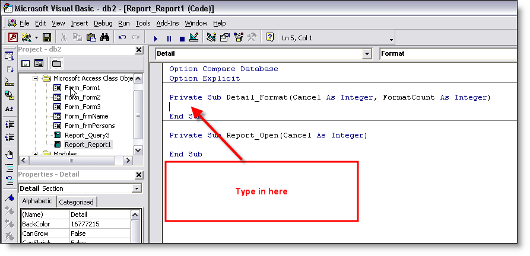Click the Copy toolbar icon
This screenshot has width=530, height=256.
point(77,37)
